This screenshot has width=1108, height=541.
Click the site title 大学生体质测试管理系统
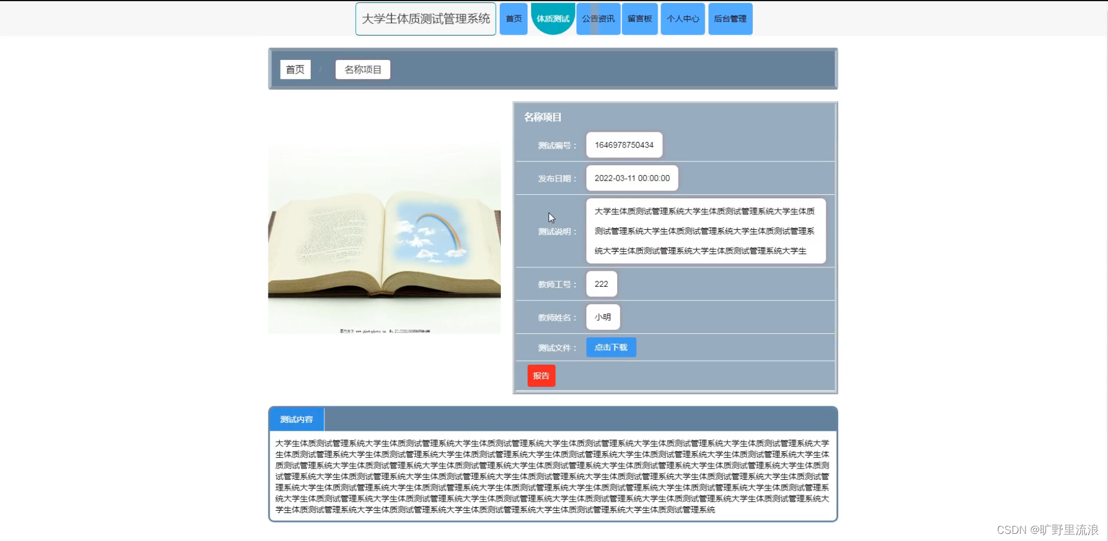tap(425, 18)
